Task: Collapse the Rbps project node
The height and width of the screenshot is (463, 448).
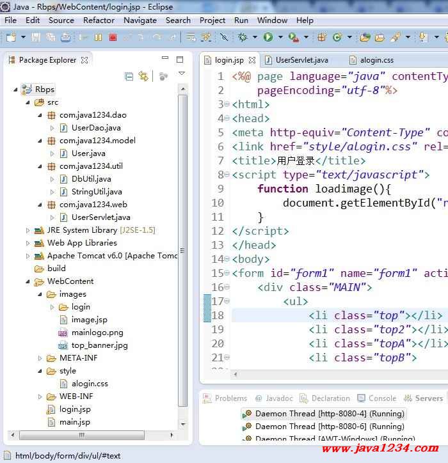Action: (15, 90)
